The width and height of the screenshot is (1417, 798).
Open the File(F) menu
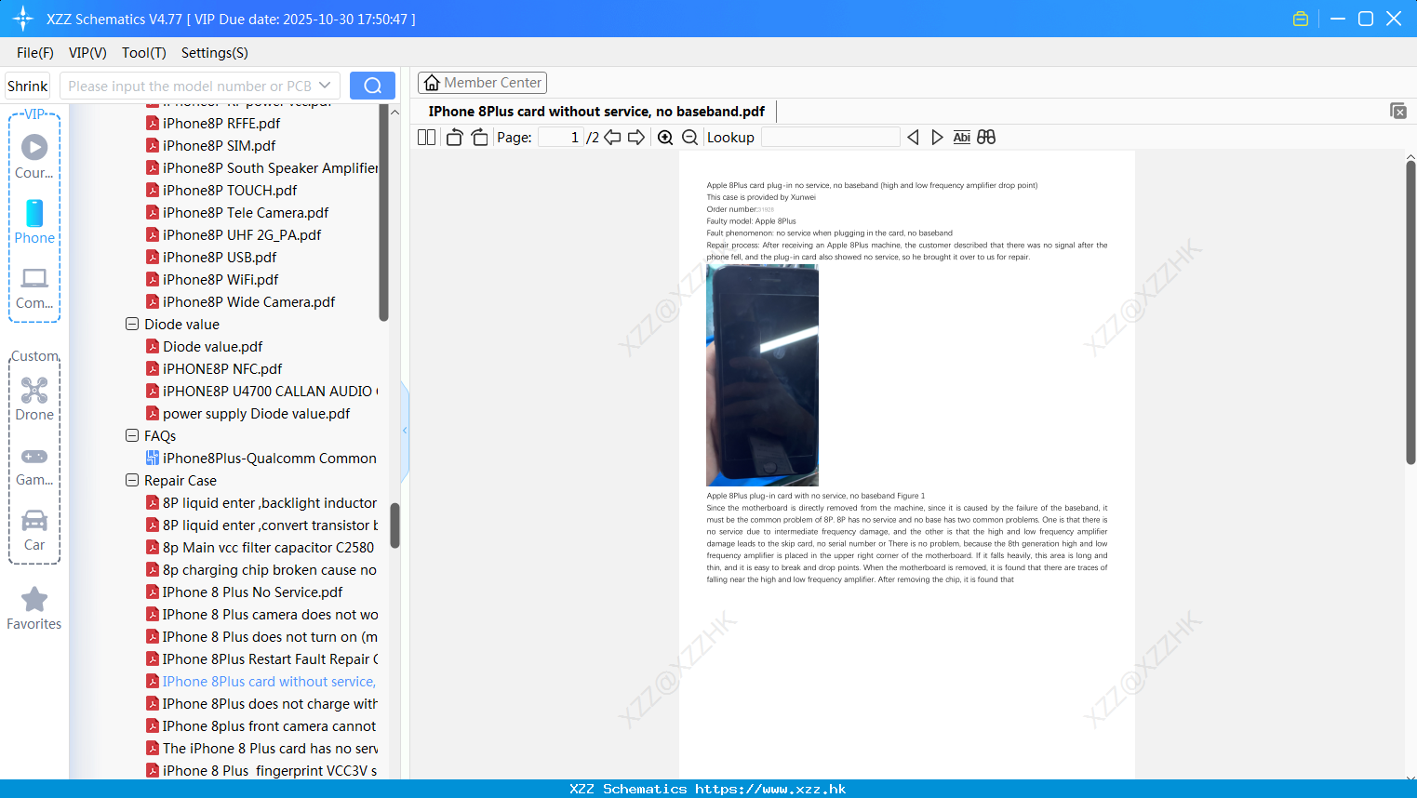click(35, 53)
